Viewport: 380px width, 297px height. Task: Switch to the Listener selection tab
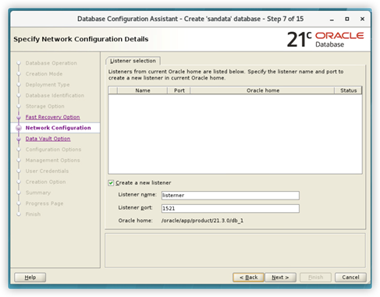133,61
